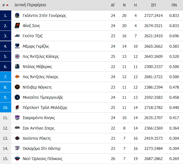Click the Memphis Grizzlies bear logo
Image resolution: width=183 pixels, height=164 pixels.
pyautogui.click(x=17, y=46)
